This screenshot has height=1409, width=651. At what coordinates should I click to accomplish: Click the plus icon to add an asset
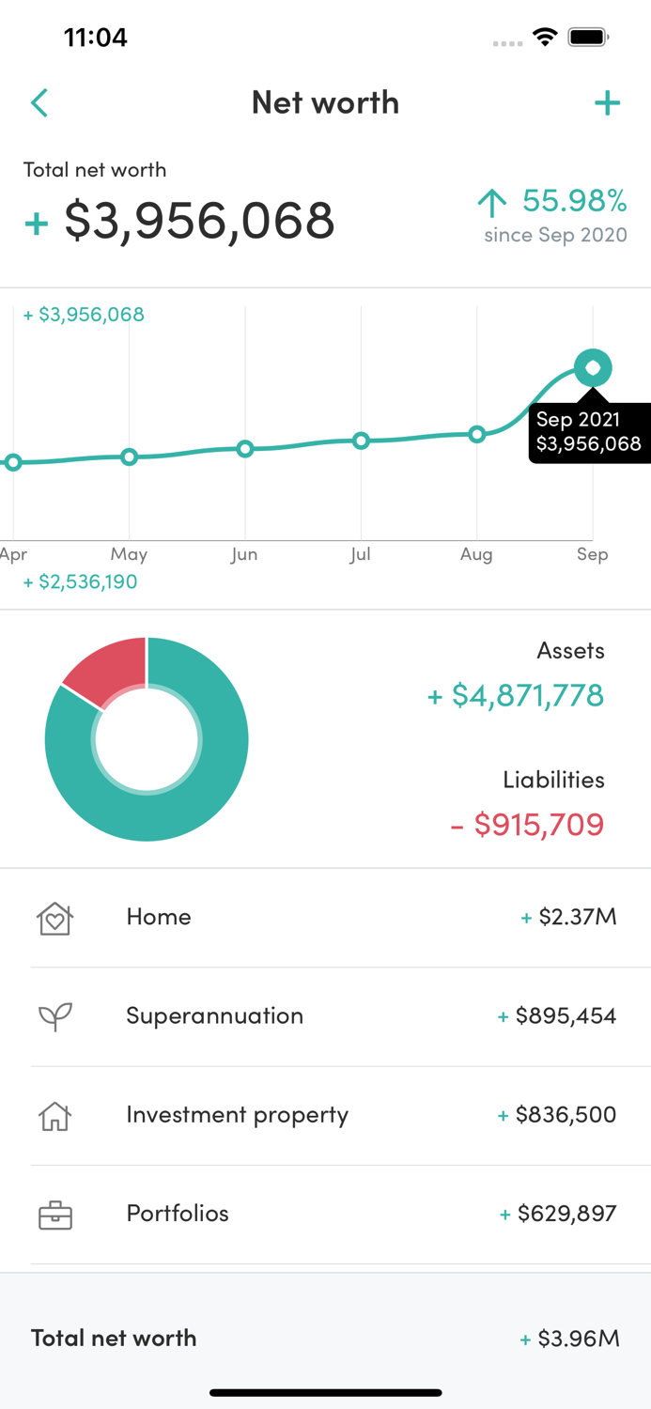tap(608, 102)
